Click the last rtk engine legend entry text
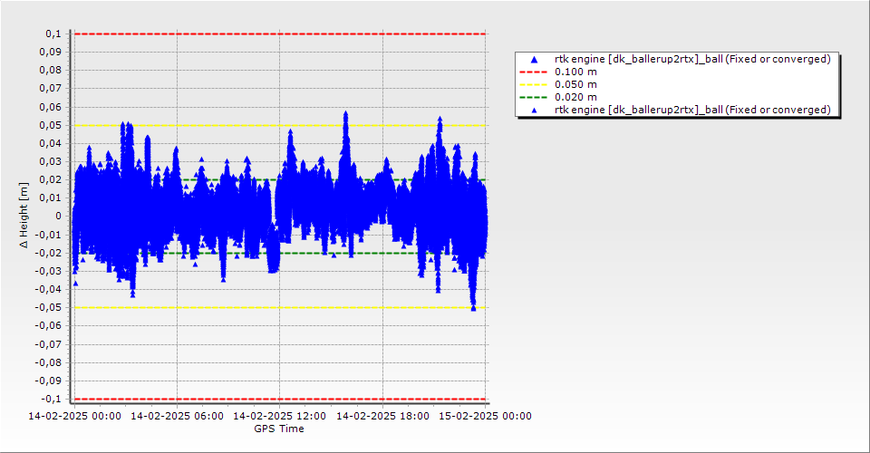The width and height of the screenshot is (870, 453). 692,110
